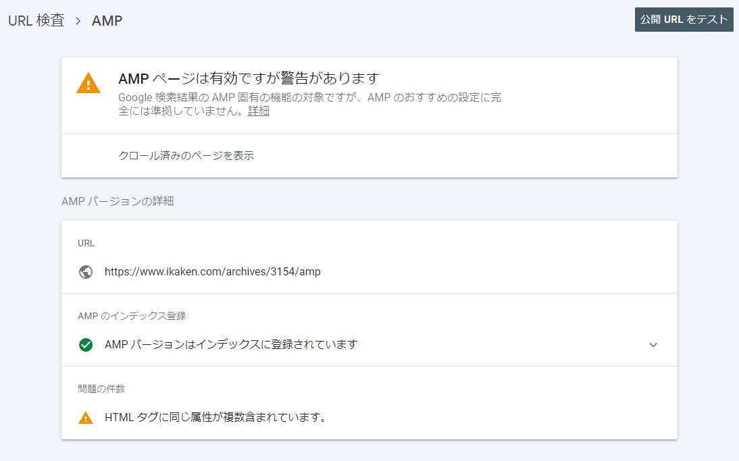Viewport: 739px width, 461px height.
Task: Click AMP バージョンはインデックスに登録されています row
Action: [x=369, y=345]
